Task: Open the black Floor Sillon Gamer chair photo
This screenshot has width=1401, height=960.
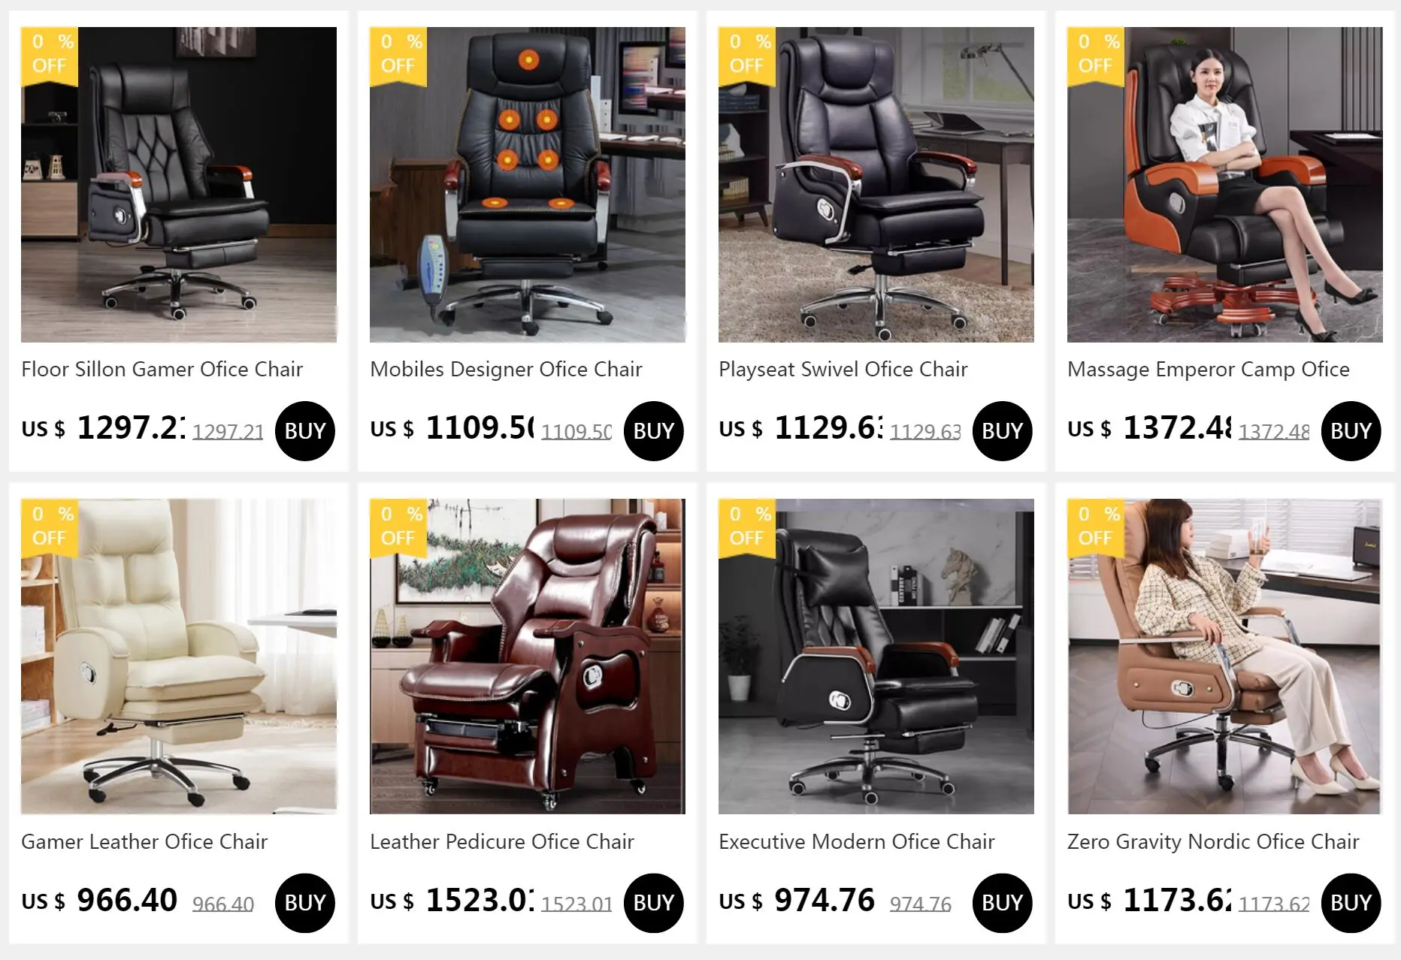Action: coord(179,185)
